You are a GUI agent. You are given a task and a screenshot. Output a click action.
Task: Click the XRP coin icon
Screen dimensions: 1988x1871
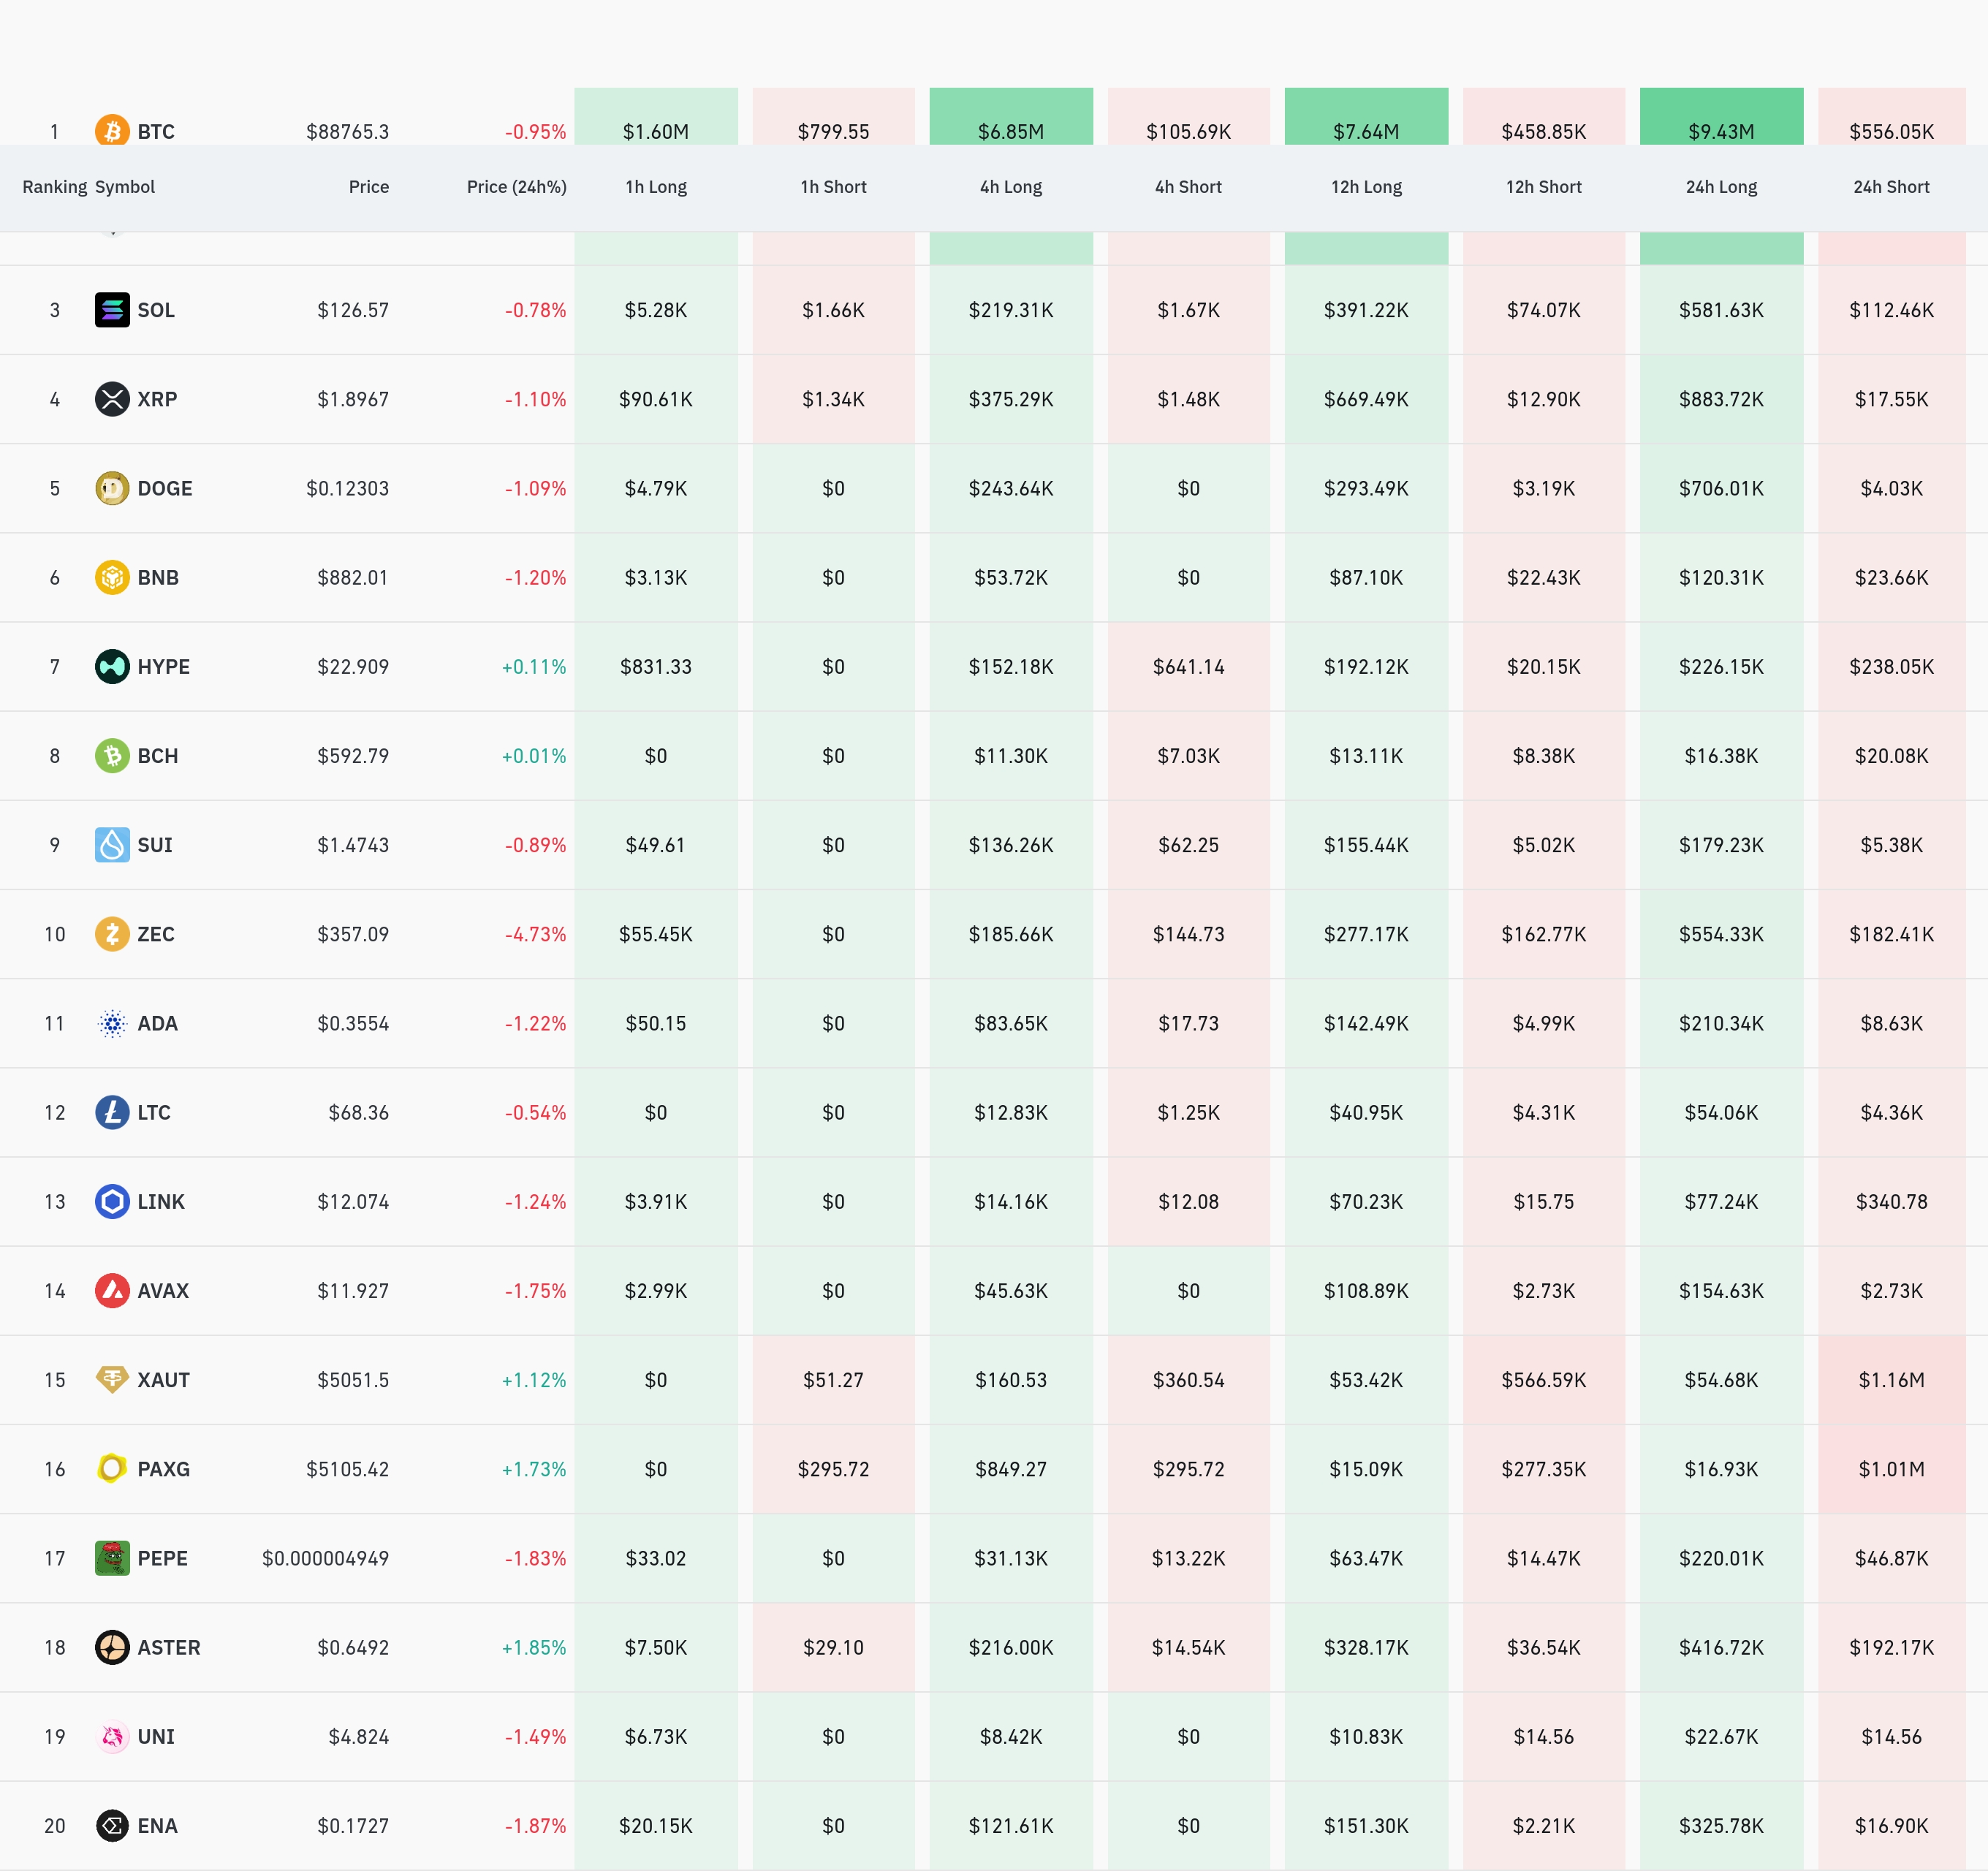(x=112, y=399)
